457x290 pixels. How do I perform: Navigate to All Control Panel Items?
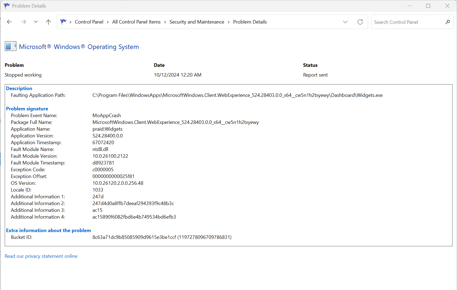click(136, 22)
